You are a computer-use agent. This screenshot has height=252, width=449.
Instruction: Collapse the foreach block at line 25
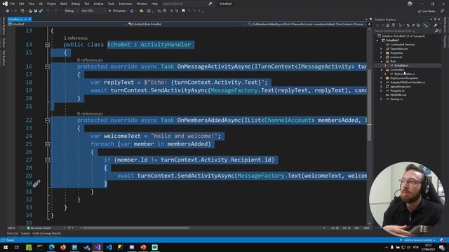tap(48, 144)
